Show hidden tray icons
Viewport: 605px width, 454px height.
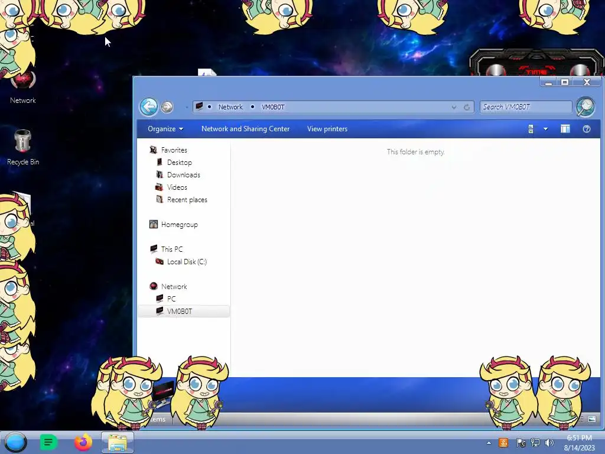[x=489, y=443]
